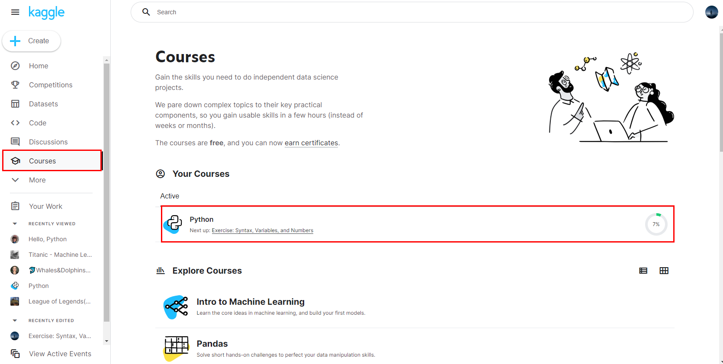Click the sidebar scrollbar thumb
This screenshot has height=364, width=723.
pos(106,192)
